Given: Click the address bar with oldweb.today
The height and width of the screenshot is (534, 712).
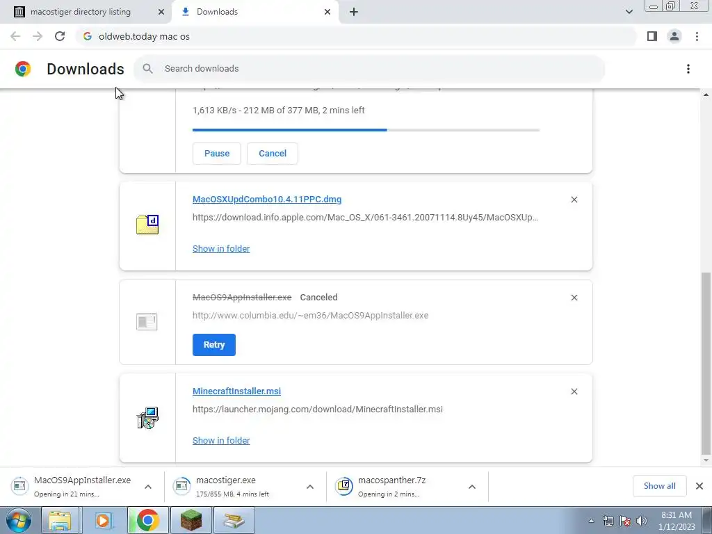Looking at the screenshot, I should point(357,36).
